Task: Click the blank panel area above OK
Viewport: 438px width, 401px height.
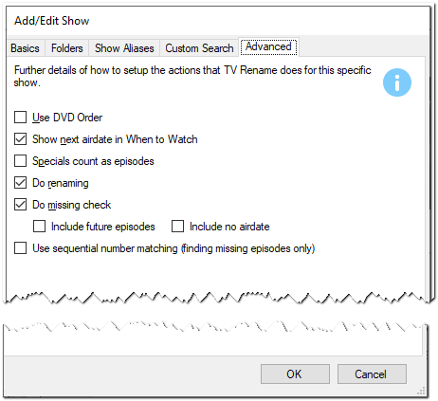Action: coord(213,343)
